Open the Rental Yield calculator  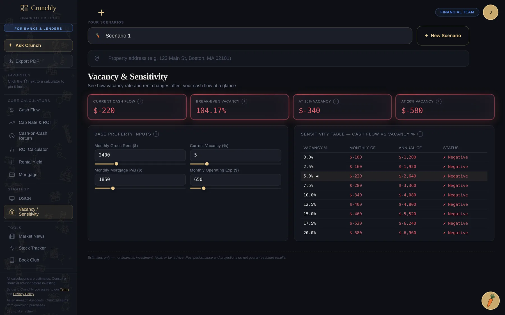tap(38, 162)
